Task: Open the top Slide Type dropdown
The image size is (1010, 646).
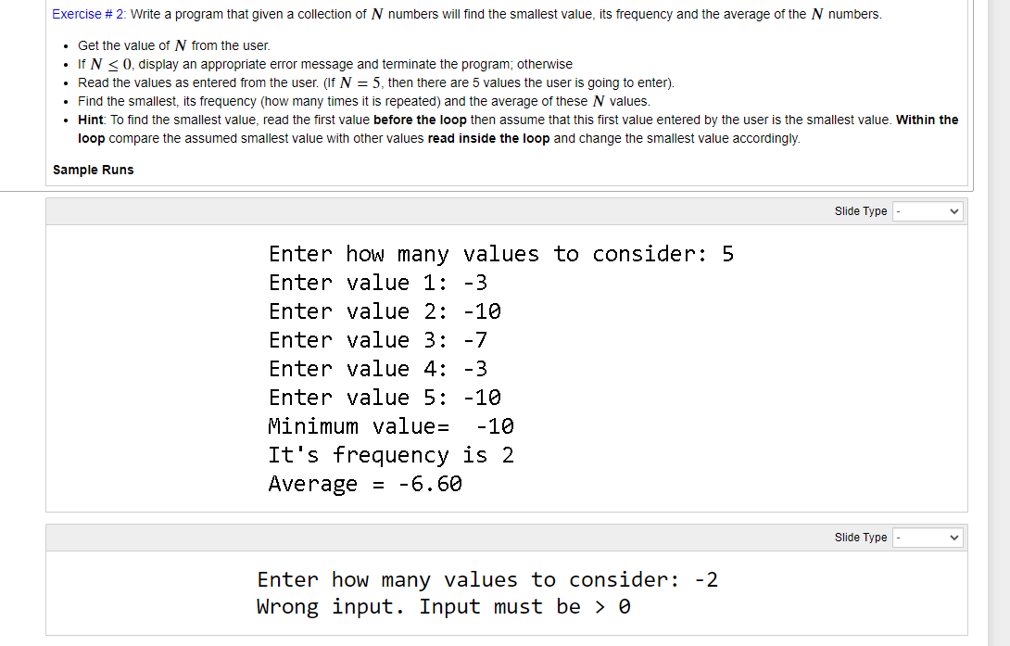Action: click(x=927, y=210)
